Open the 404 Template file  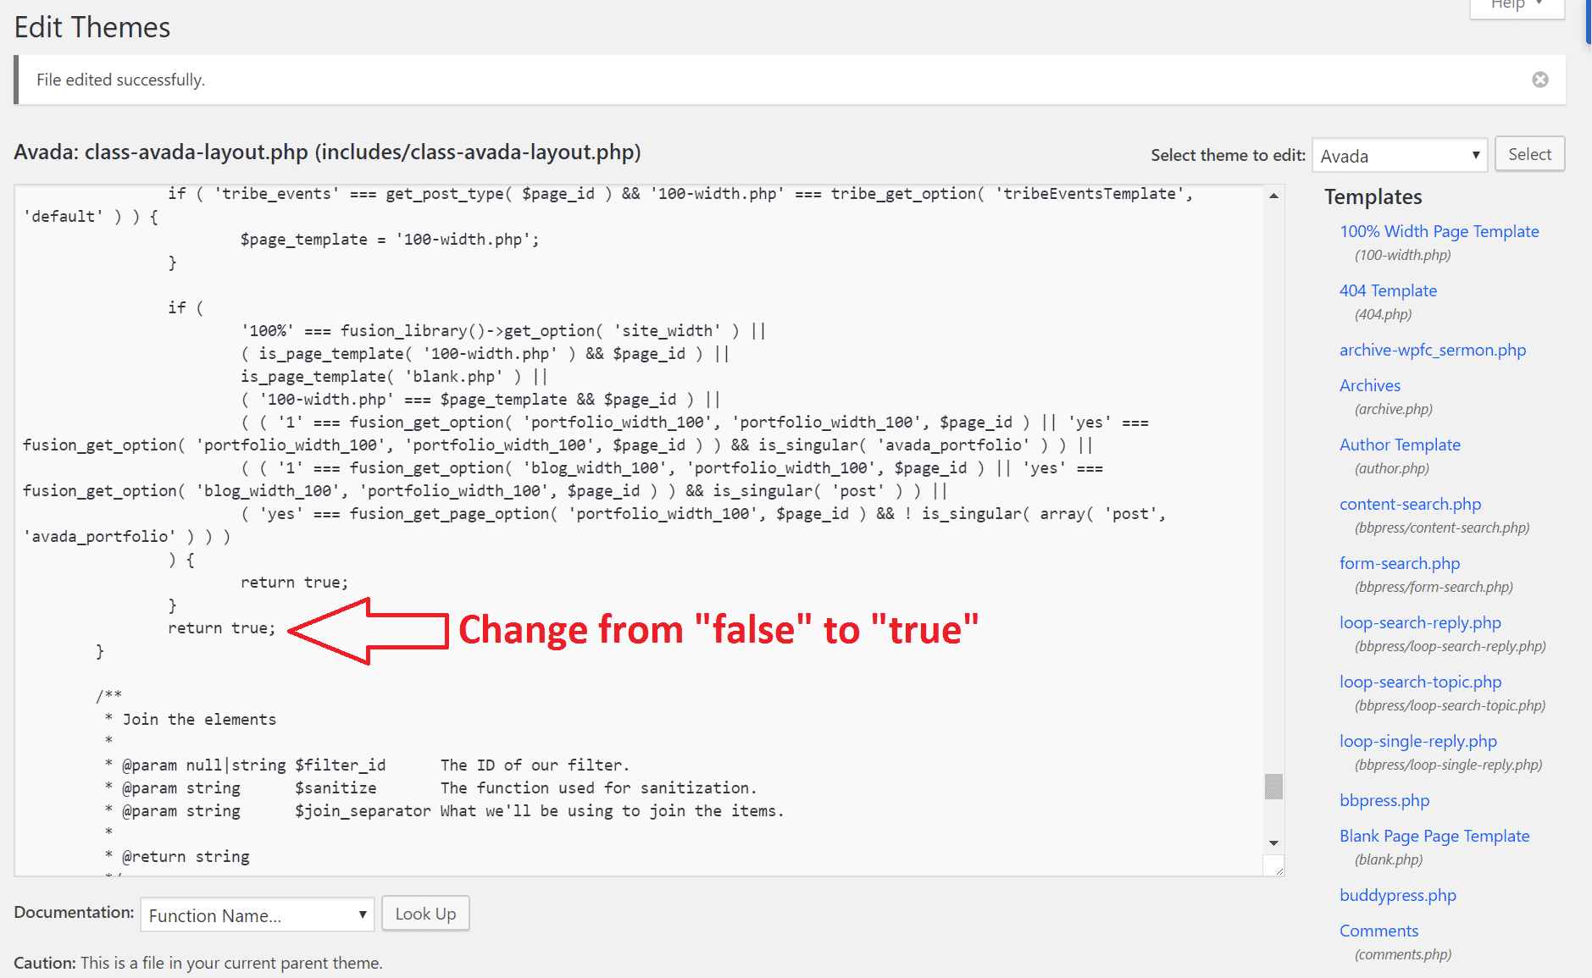pos(1388,290)
